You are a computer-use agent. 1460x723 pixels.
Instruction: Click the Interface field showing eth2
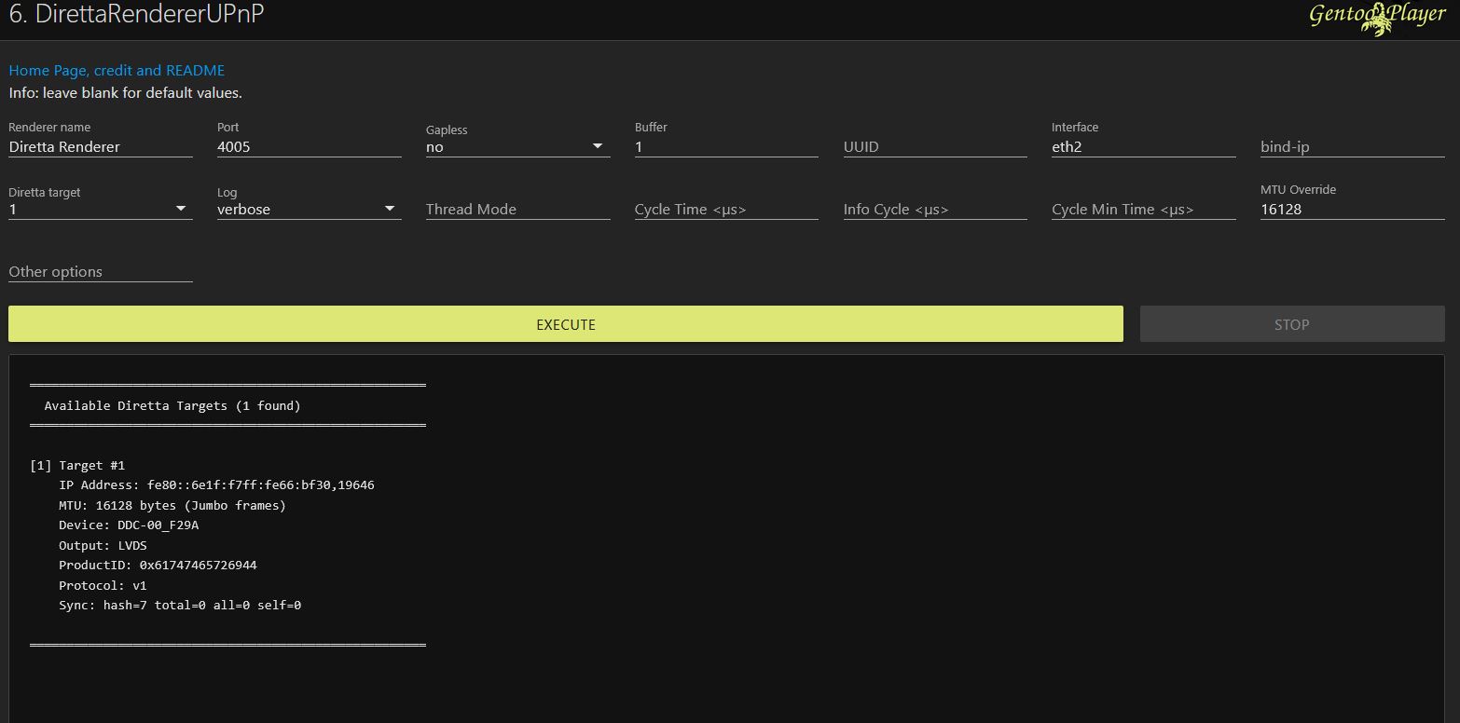coord(1144,146)
